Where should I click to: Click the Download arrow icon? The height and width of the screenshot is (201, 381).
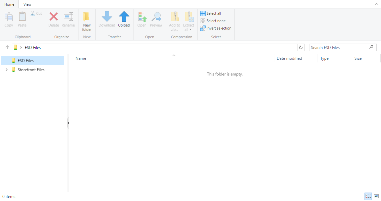coord(107,17)
